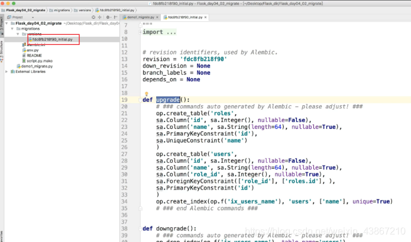Click 'users' table name on line 27

click(222, 154)
